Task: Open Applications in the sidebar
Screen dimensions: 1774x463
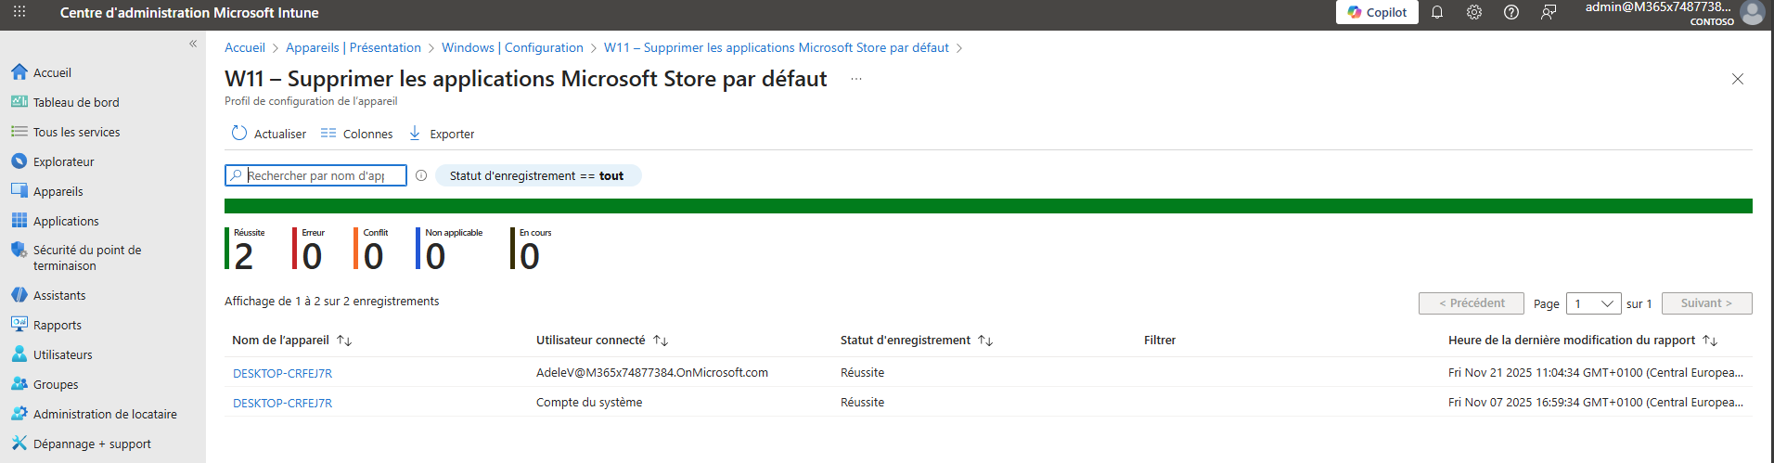Action: click(66, 221)
